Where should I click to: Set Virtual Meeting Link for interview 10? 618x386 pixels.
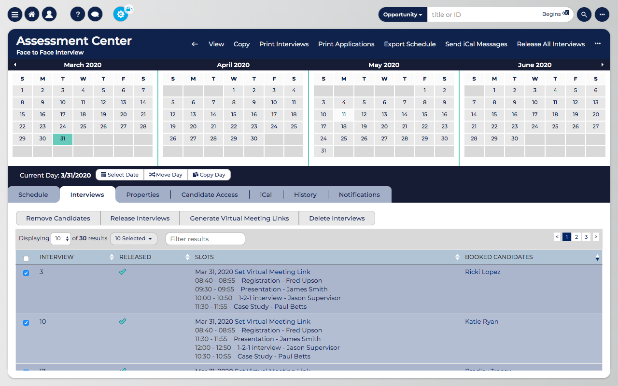click(273, 321)
